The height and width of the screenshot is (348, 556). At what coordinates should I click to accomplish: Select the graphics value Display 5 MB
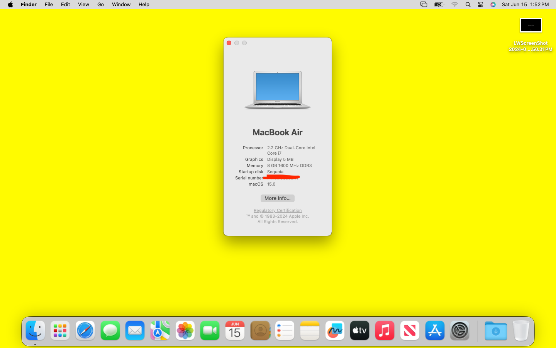click(280, 159)
